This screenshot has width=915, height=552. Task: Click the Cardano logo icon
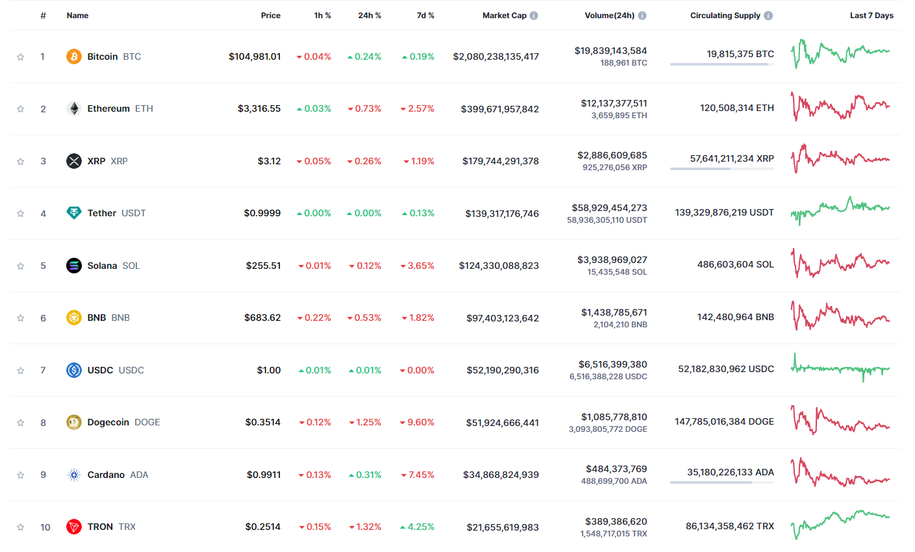coord(74,475)
